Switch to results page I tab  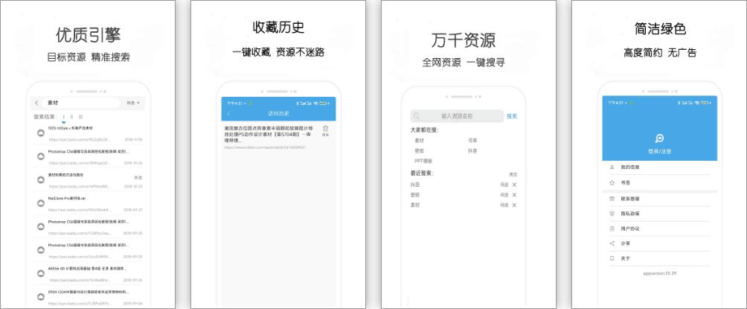coord(64,117)
